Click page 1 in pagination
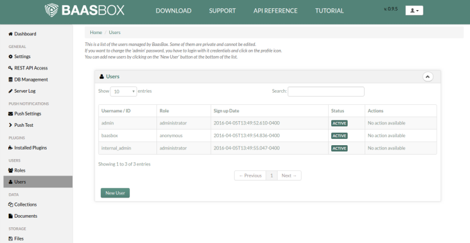The height and width of the screenshot is (243, 470). pos(271,175)
